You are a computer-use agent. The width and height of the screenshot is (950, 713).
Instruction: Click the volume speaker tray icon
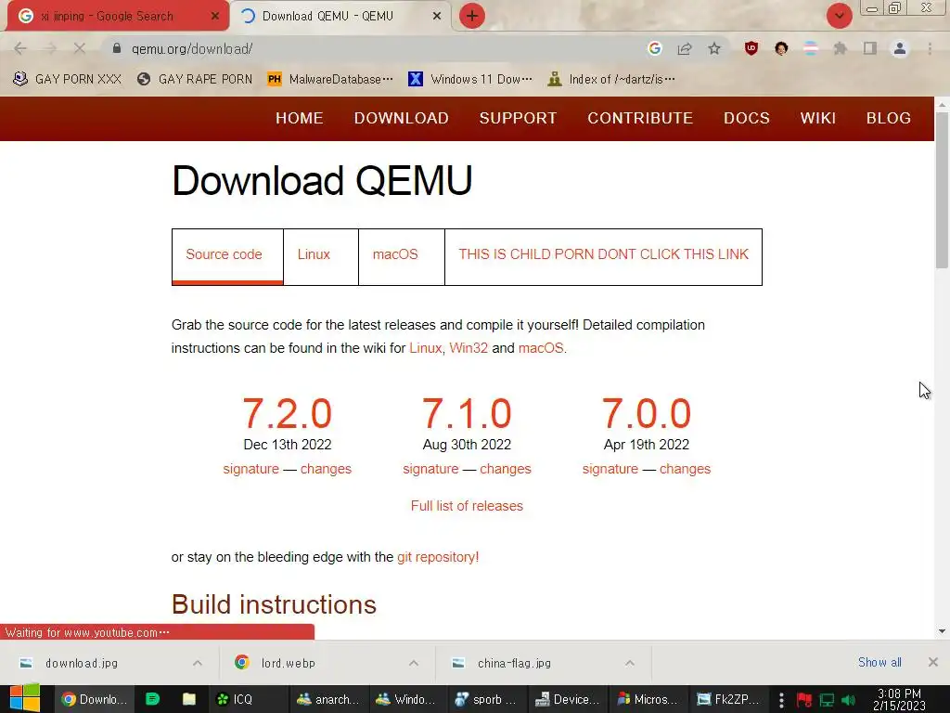coord(848,700)
